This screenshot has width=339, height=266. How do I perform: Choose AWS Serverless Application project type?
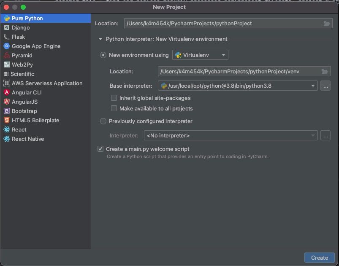[x=46, y=83]
